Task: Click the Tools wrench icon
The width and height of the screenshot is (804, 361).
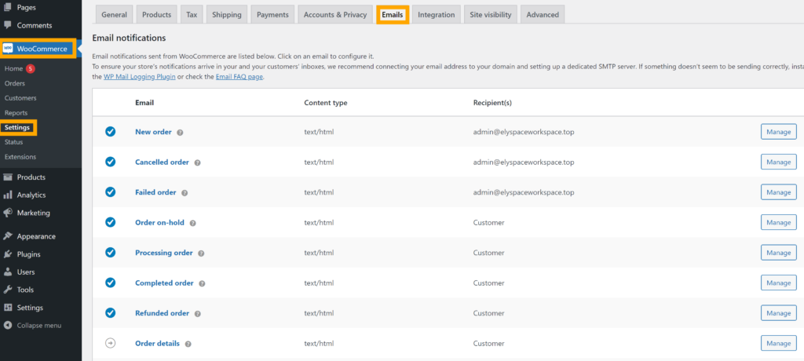Action: (x=8, y=290)
